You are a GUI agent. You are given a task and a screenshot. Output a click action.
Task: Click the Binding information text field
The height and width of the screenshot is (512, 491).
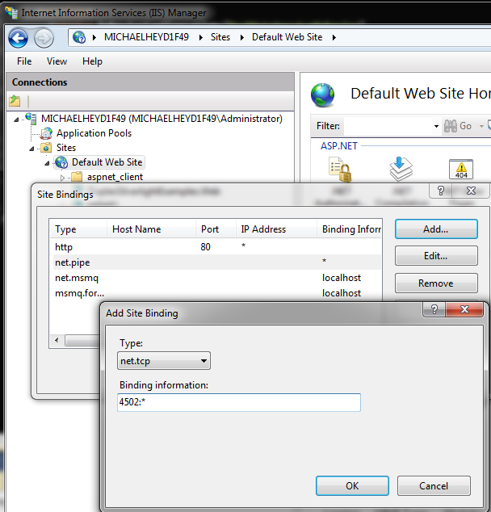point(239,402)
